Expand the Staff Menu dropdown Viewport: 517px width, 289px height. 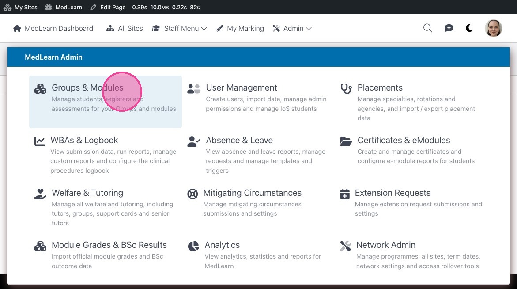179,28
